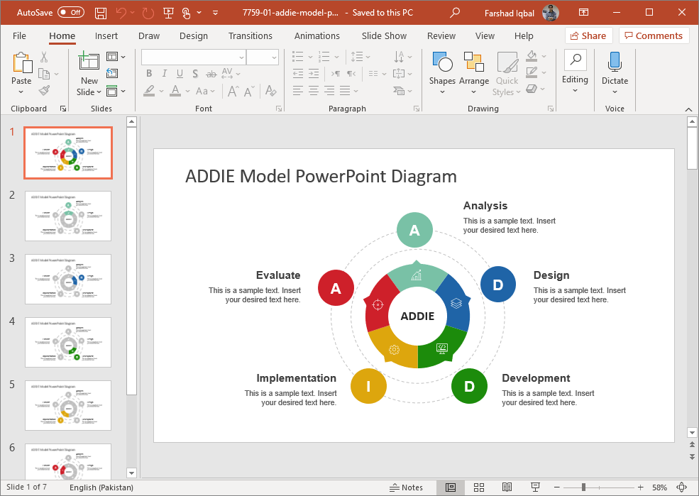This screenshot has width=699, height=496.
Task: Select slide 3 thumbnail
Action: tap(68, 279)
